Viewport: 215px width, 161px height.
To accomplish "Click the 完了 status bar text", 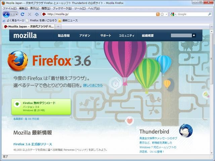I will click(5, 157).
